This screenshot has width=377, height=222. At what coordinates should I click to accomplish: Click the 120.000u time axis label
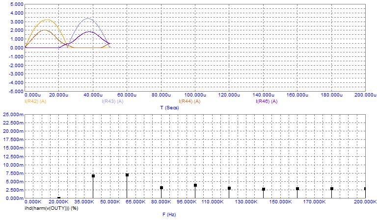coord(229,95)
